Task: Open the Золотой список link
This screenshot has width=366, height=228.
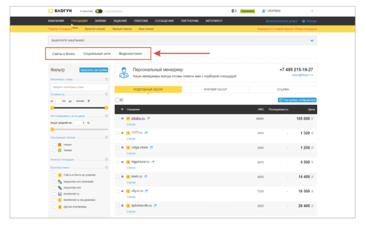Action: coord(95,29)
